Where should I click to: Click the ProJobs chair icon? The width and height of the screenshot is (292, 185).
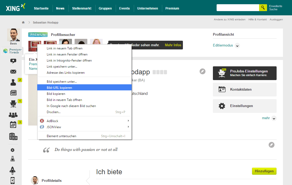[222, 73]
